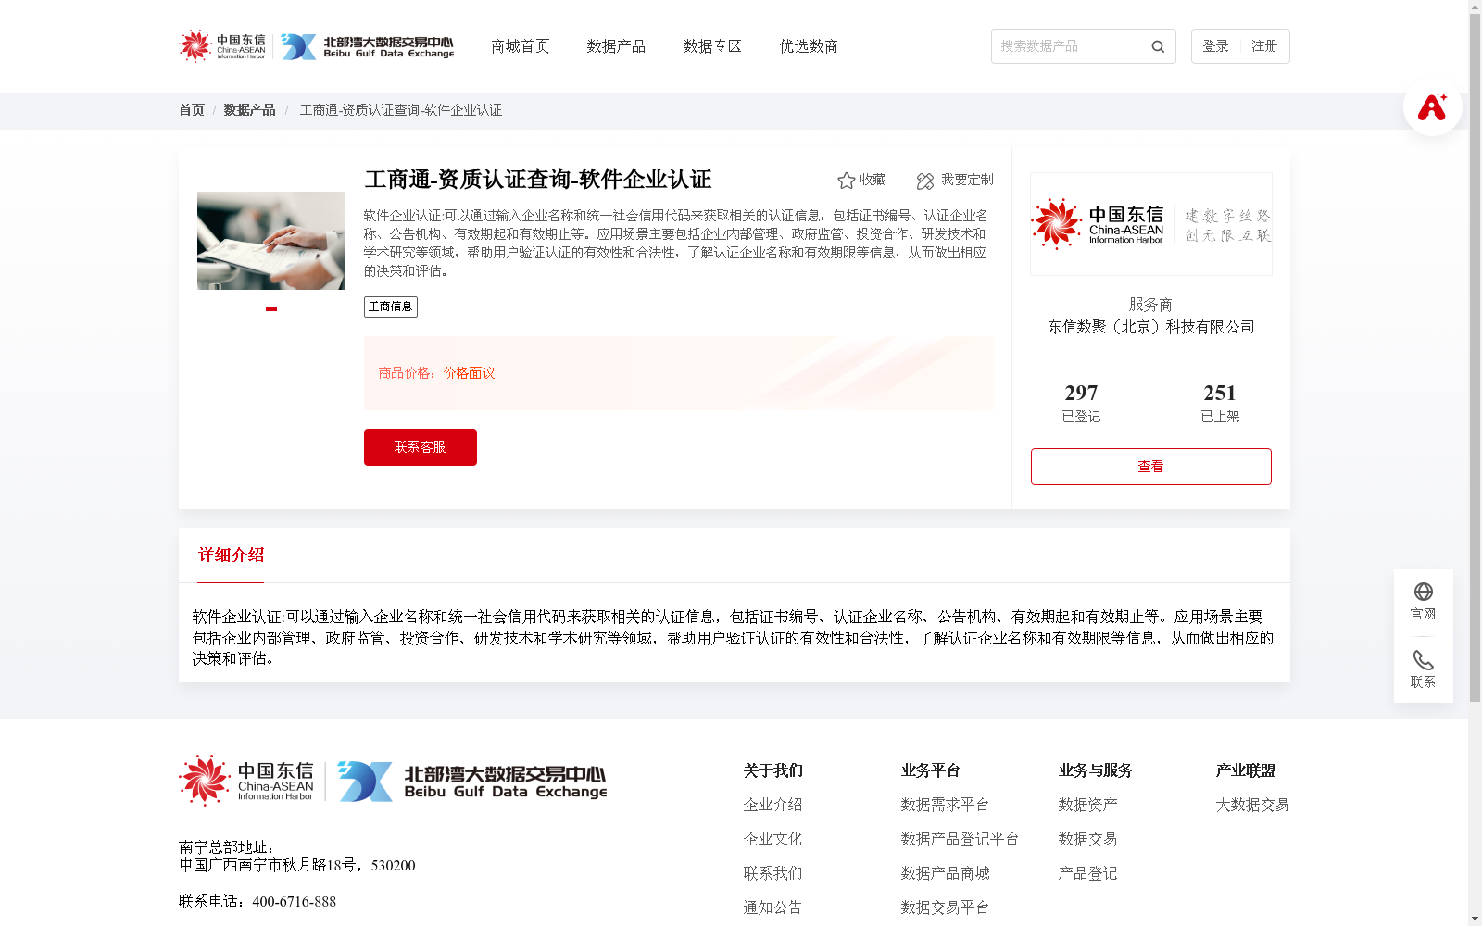Image resolution: width=1482 pixels, height=926 pixels.
Task: Click the footer China-ASEAN Information Harbor logo
Action: [246, 781]
